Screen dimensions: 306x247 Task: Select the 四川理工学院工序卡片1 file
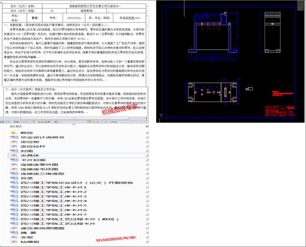pyautogui.click(x=53, y=187)
